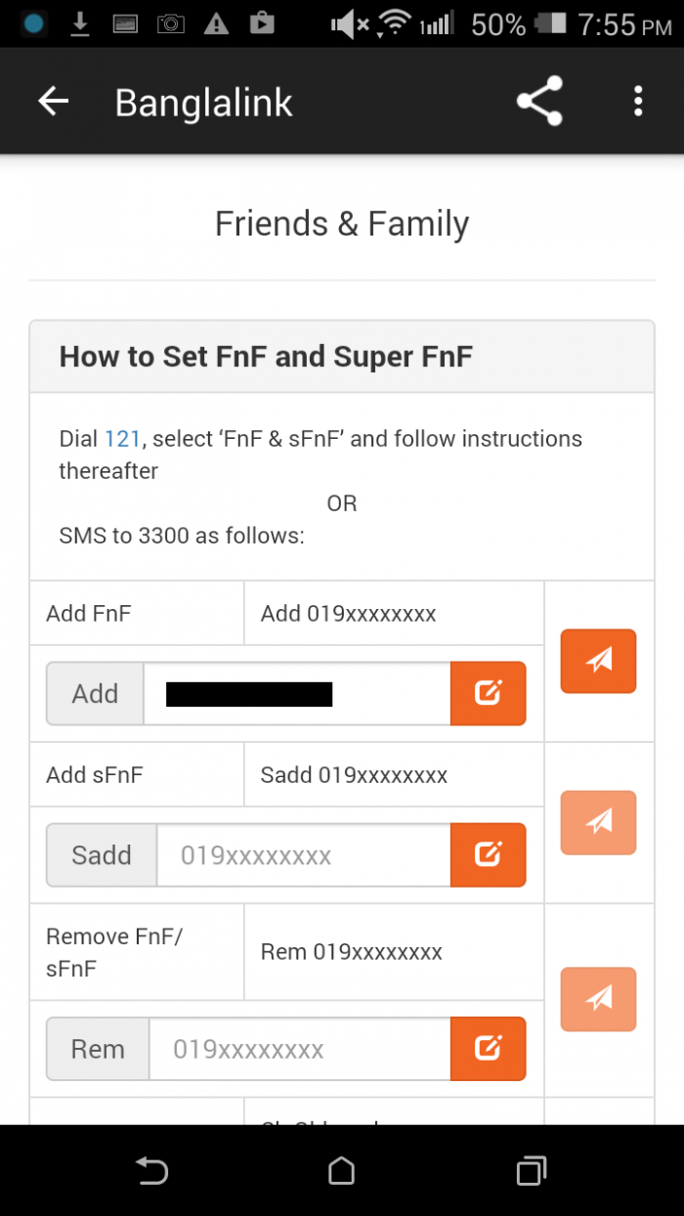
Task: Tap the Rem prefix label
Action: click(98, 1049)
